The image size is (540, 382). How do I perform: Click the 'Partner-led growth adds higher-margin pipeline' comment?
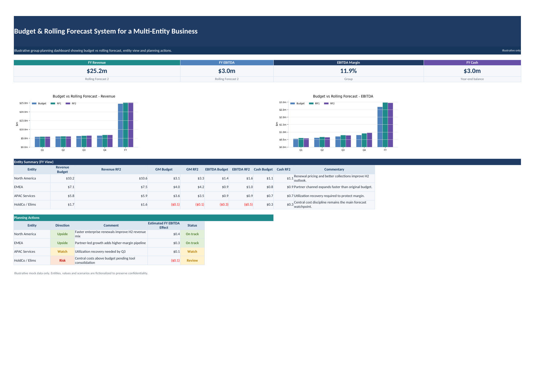111,243
